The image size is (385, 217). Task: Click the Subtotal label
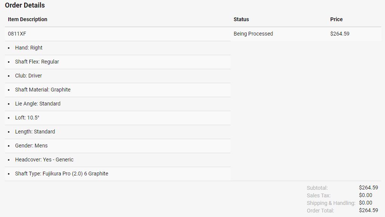(317, 188)
